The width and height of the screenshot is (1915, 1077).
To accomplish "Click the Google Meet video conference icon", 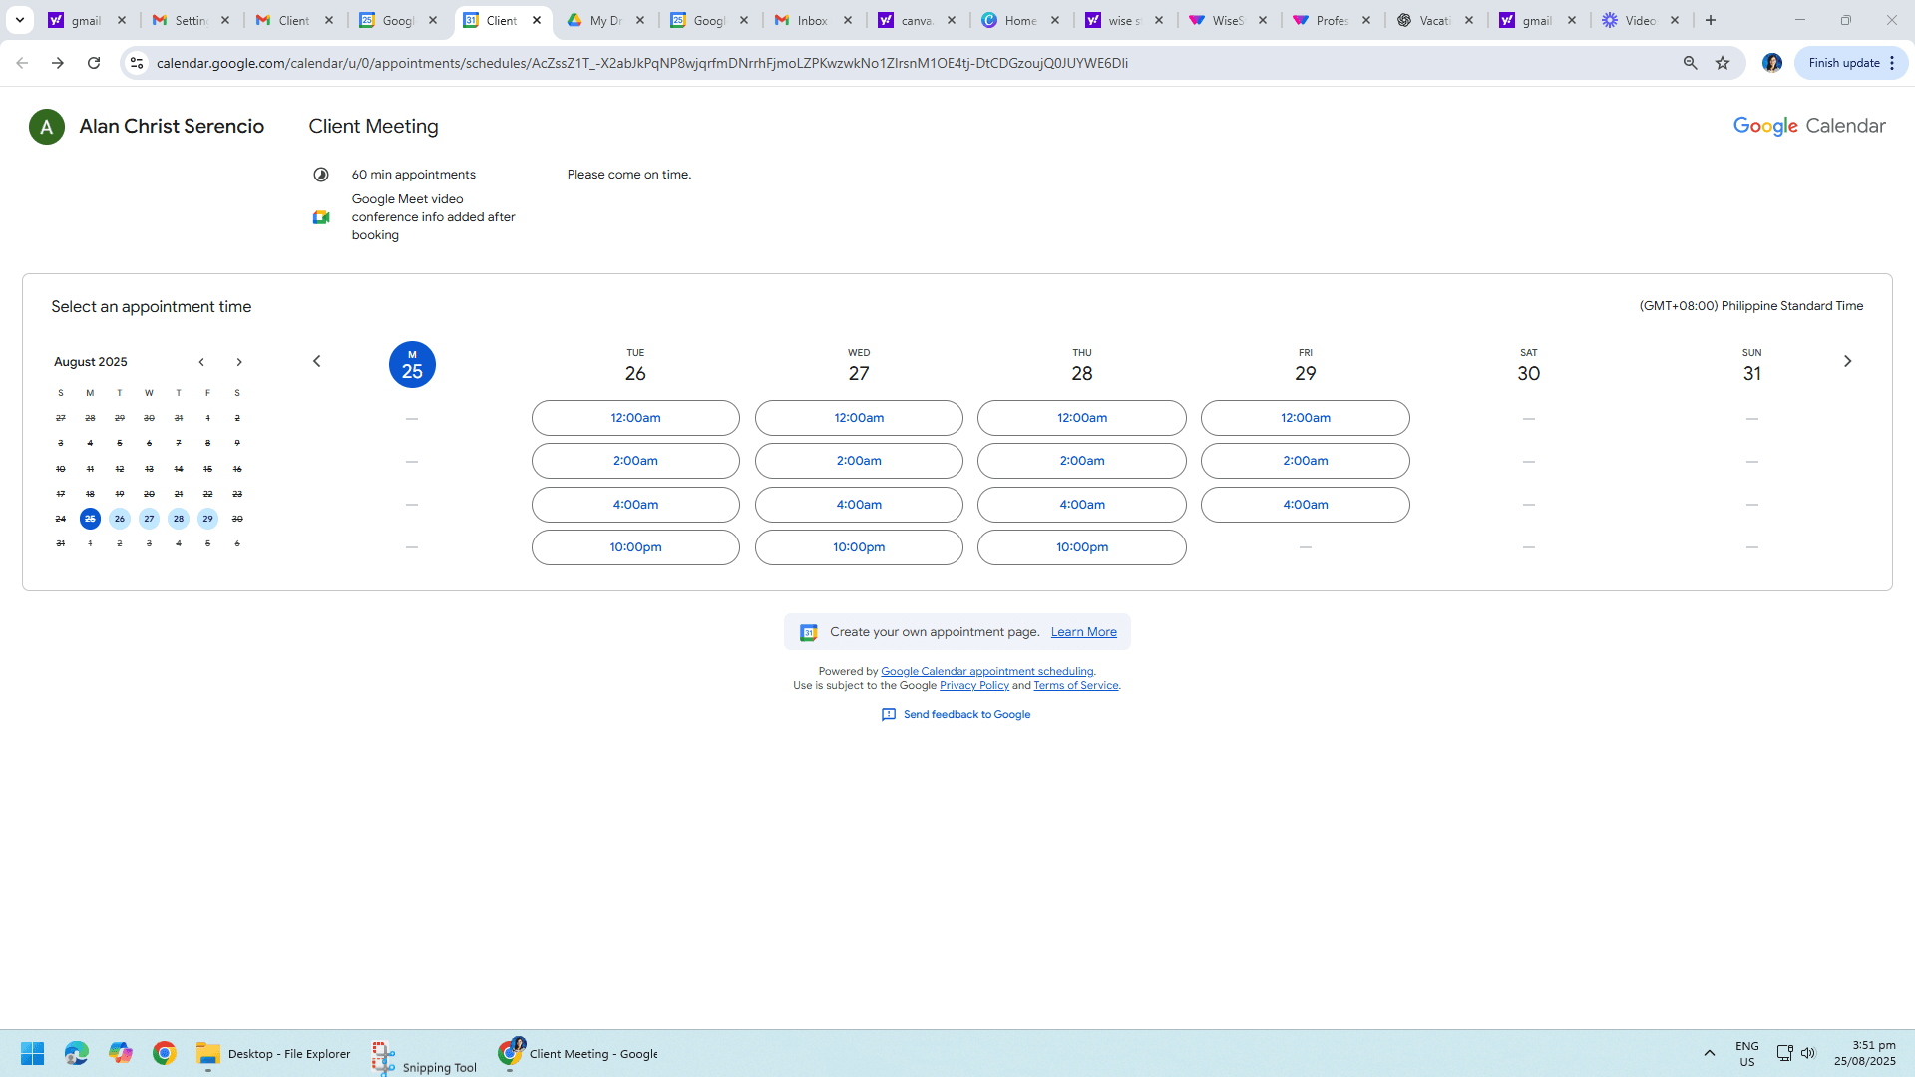I will tap(320, 216).
